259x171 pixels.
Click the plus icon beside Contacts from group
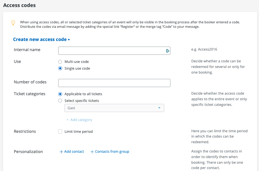[x=92, y=152]
